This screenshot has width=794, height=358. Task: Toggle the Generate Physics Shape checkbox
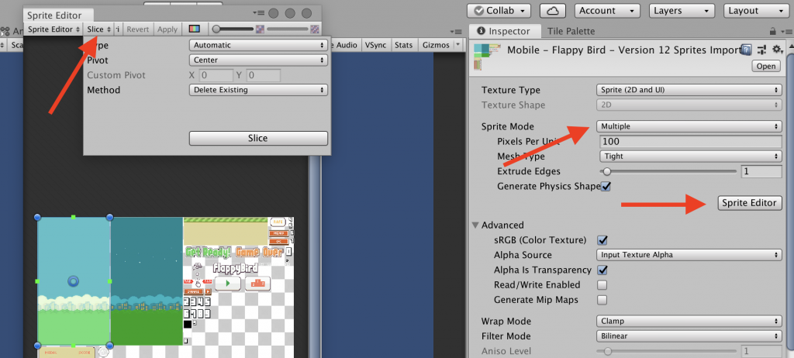tap(606, 186)
